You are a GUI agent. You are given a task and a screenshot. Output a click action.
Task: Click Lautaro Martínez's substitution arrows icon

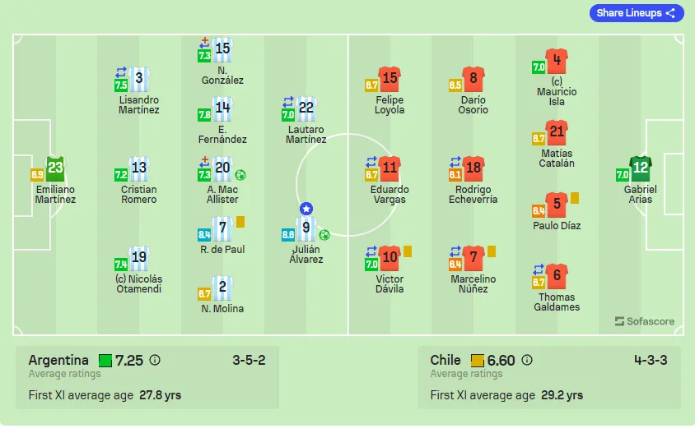(x=288, y=102)
